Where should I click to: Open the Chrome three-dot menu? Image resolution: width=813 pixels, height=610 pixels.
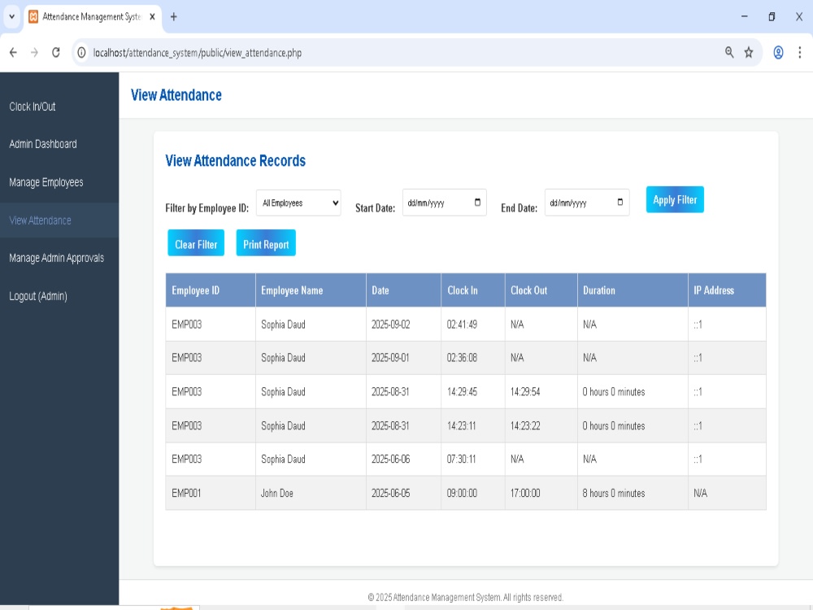coord(799,52)
